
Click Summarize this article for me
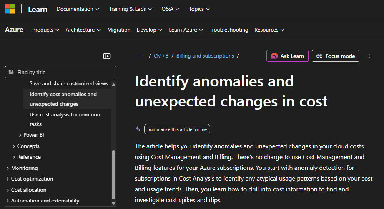click(177, 129)
